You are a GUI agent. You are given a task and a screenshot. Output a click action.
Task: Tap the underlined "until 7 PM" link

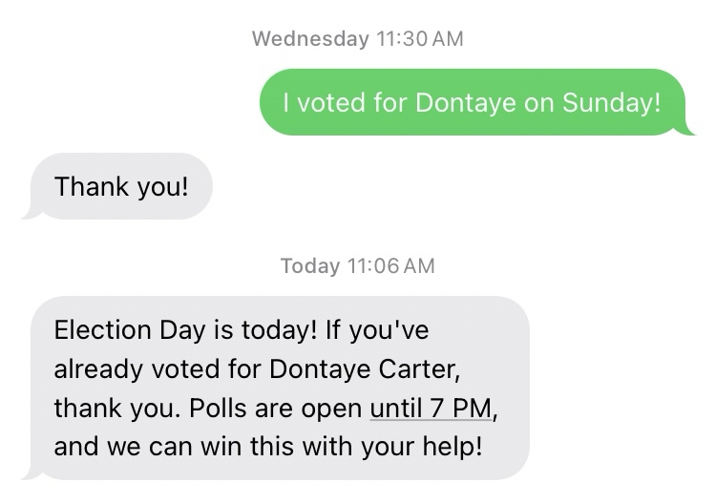pyautogui.click(x=430, y=408)
